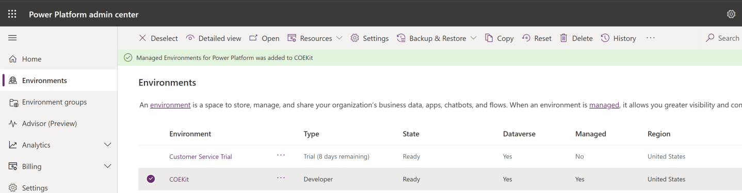
Task: Click 'Trial (8 days remaining)' type cell
Action: click(x=336, y=157)
